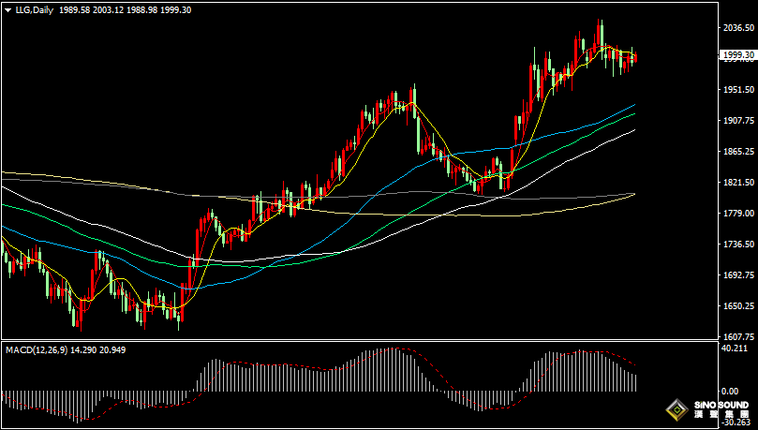Click the 2036.50 price axis label
This screenshot has width=758, height=430.
pyautogui.click(x=737, y=28)
